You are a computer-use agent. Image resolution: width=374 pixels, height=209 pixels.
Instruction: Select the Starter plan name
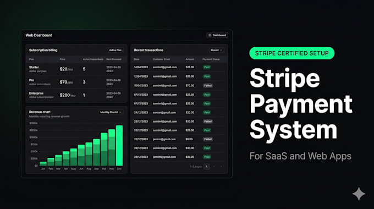34,67
